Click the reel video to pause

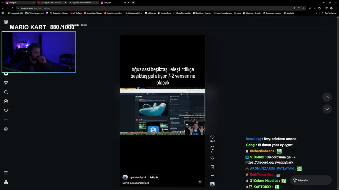click(162, 111)
